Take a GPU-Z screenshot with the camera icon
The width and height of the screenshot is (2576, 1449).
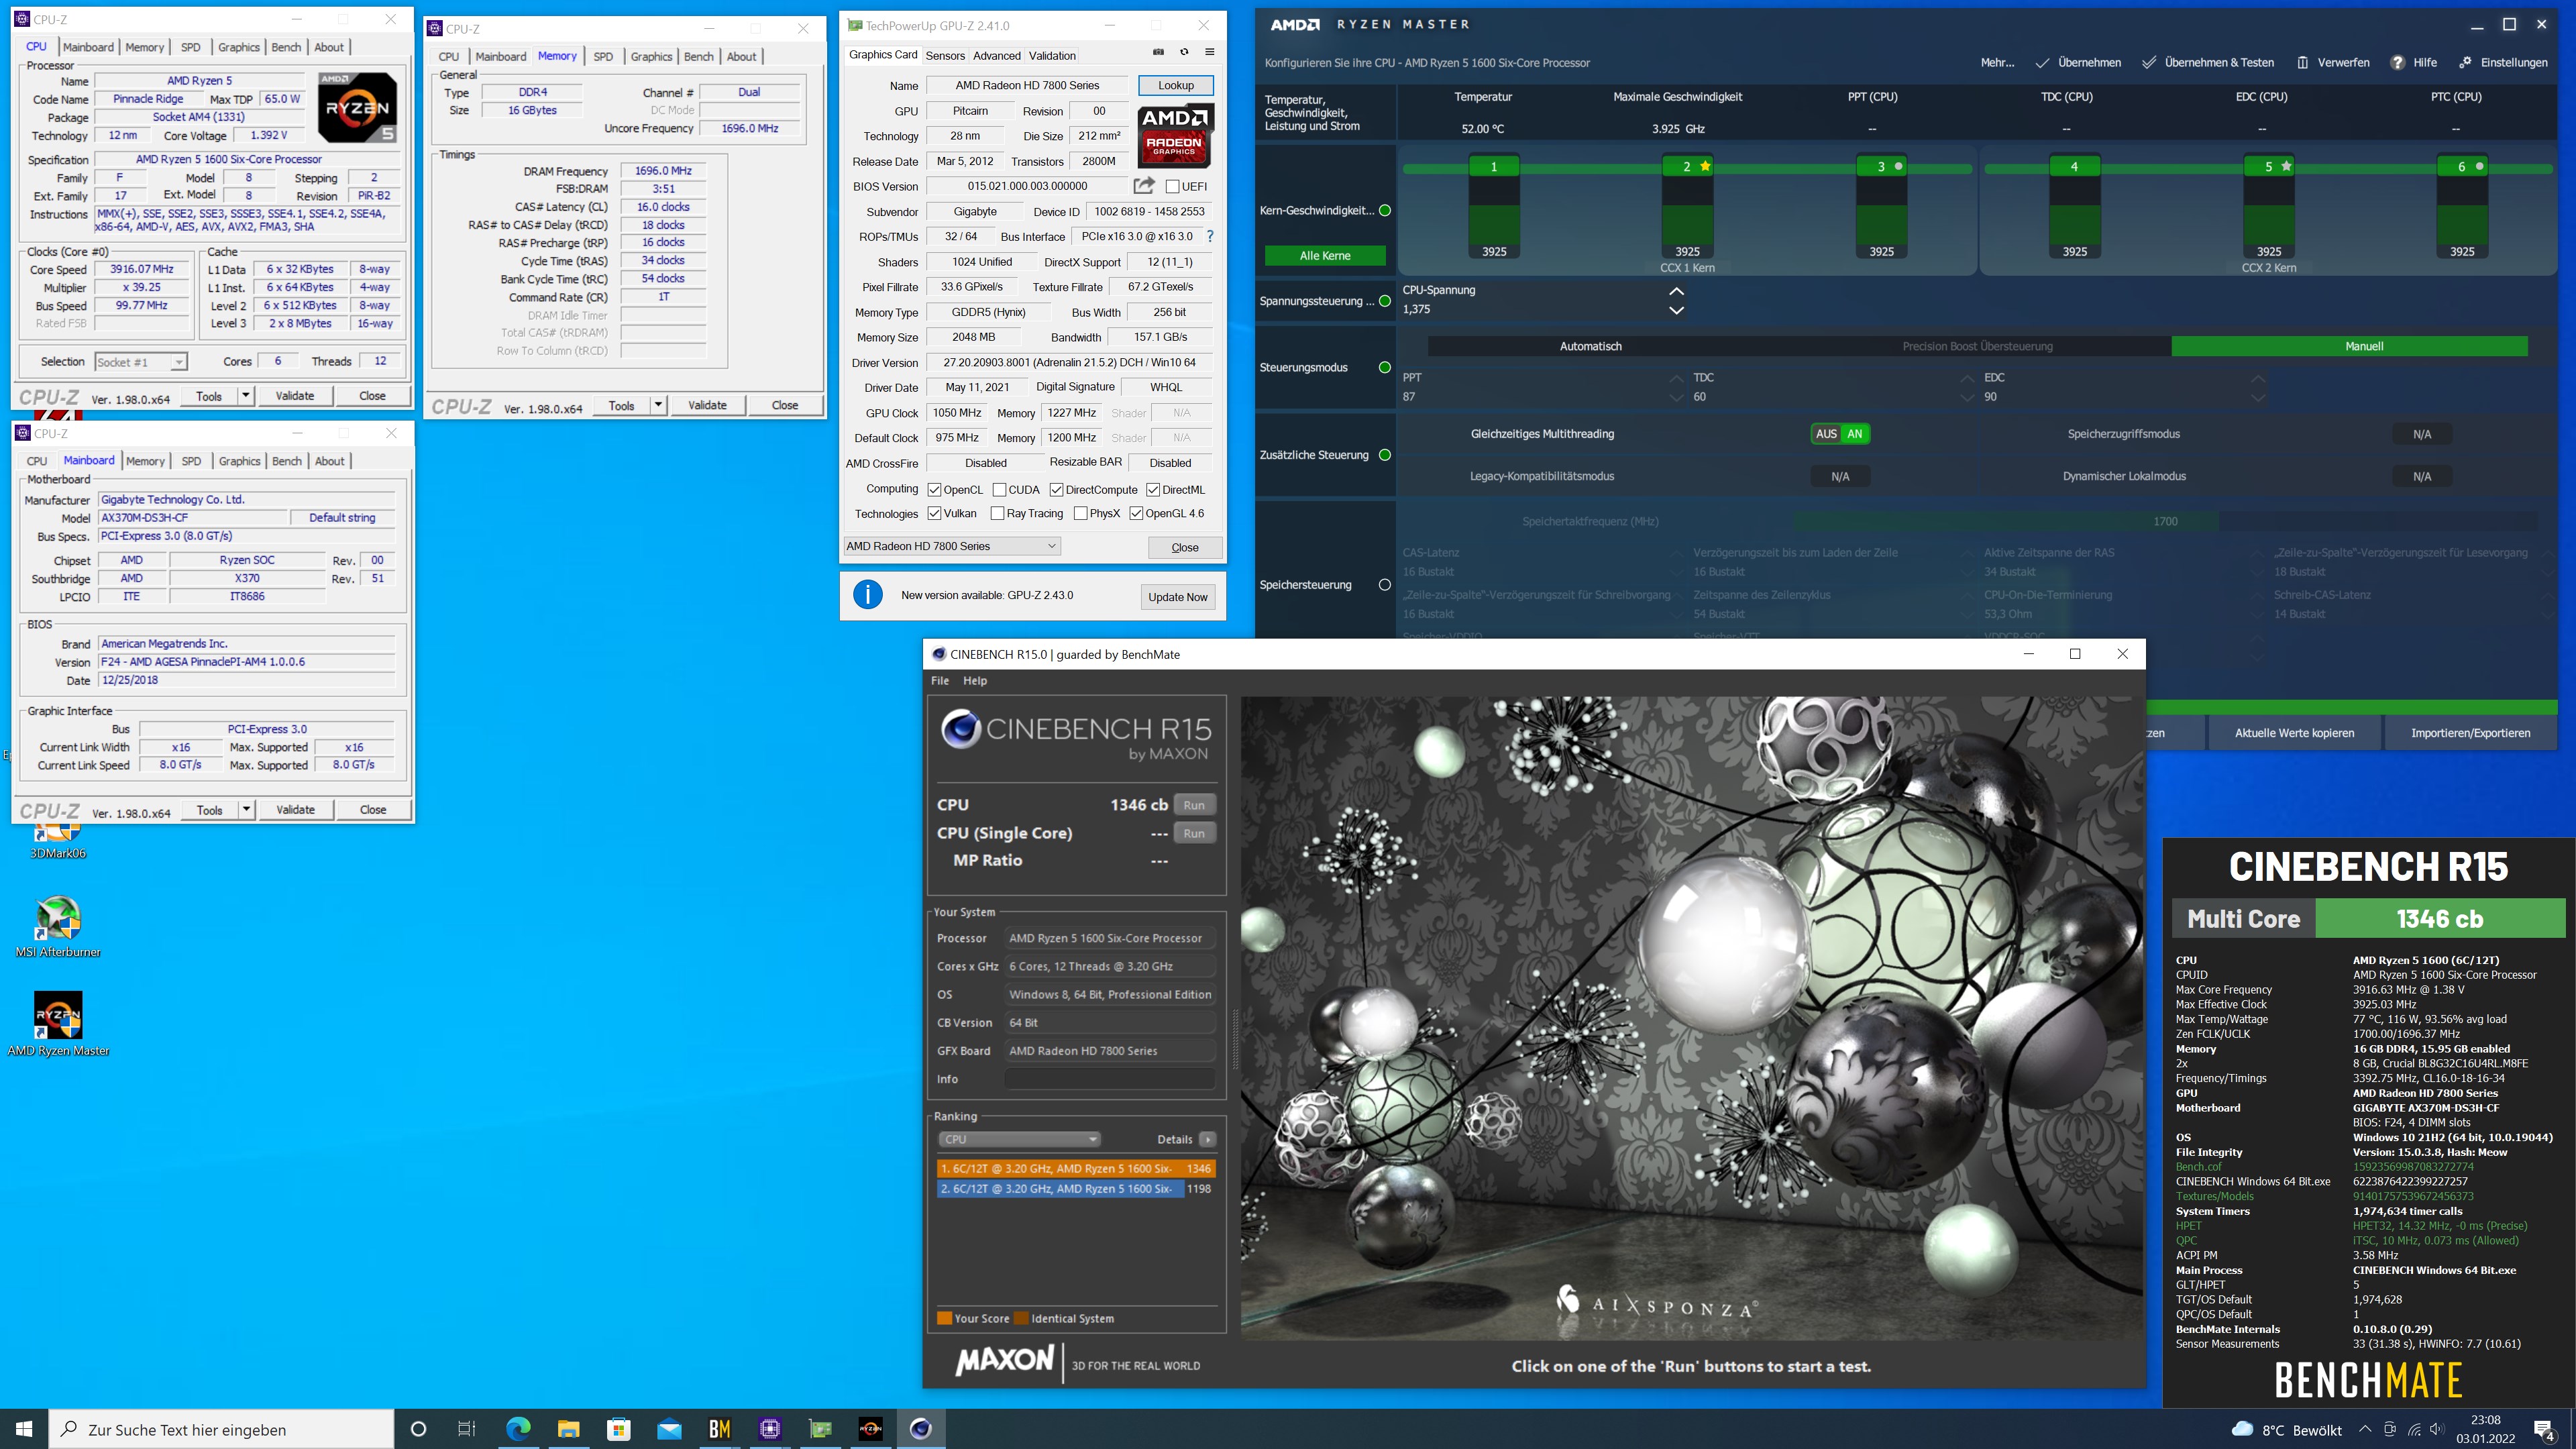coord(1158,52)
